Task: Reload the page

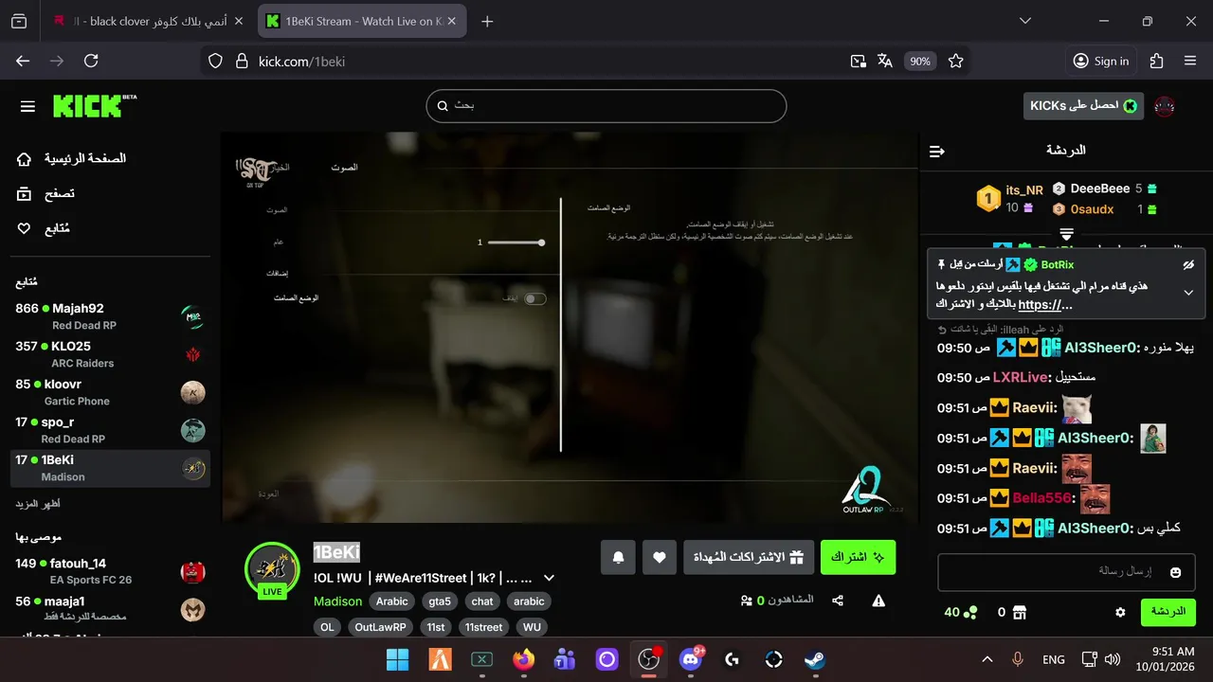Action: (91, 61)
